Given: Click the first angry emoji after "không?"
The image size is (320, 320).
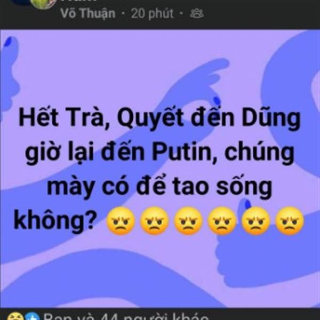Looking at the screenshot, I should tap(121, 221).
